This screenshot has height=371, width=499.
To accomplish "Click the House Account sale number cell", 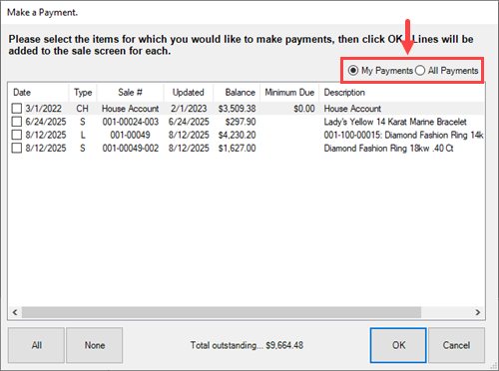I will click(130, 109).
